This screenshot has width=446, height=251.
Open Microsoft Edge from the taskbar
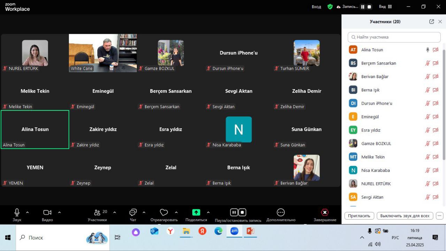[218, 231]
